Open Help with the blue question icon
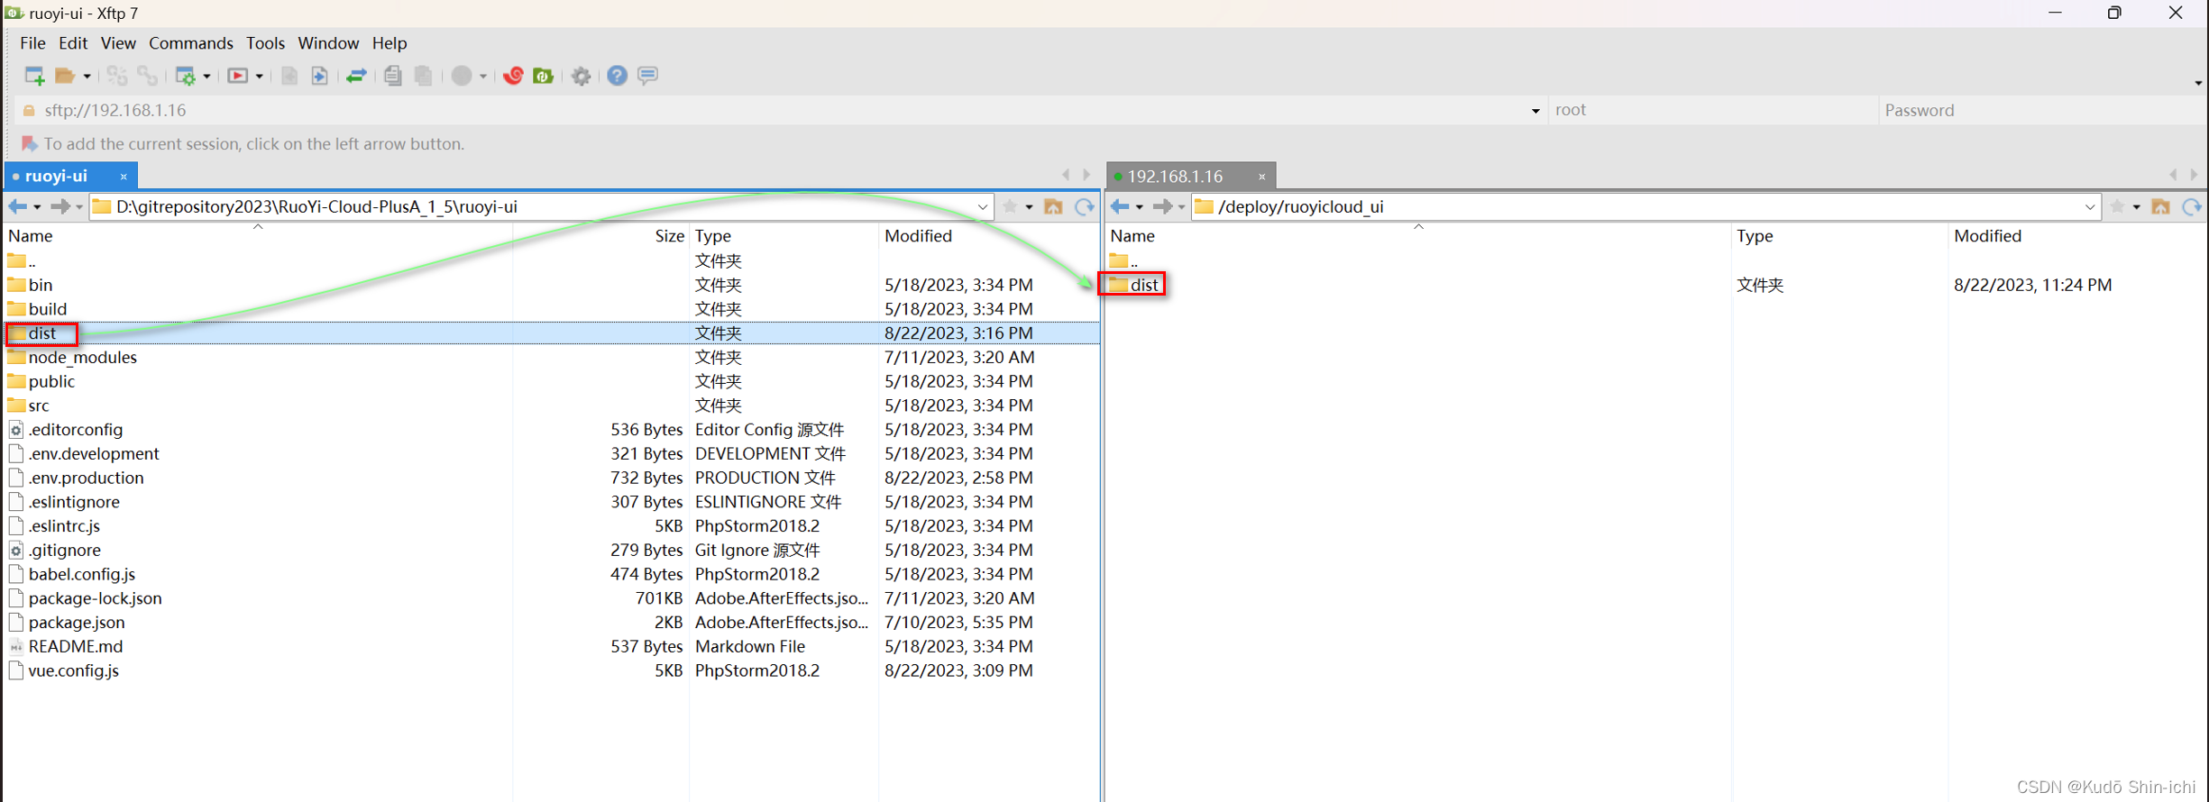Viewport: 2209px width, 802px height. click(617, 76)
